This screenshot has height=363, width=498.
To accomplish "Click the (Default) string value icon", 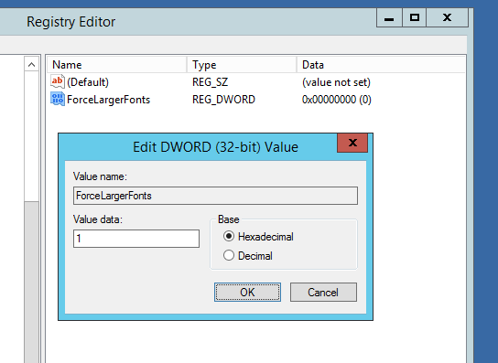I will tap(58, 82).
